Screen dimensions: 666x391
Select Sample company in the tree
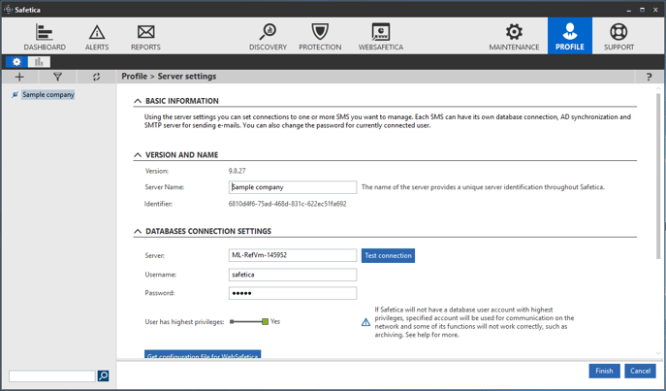coord(48,95)
